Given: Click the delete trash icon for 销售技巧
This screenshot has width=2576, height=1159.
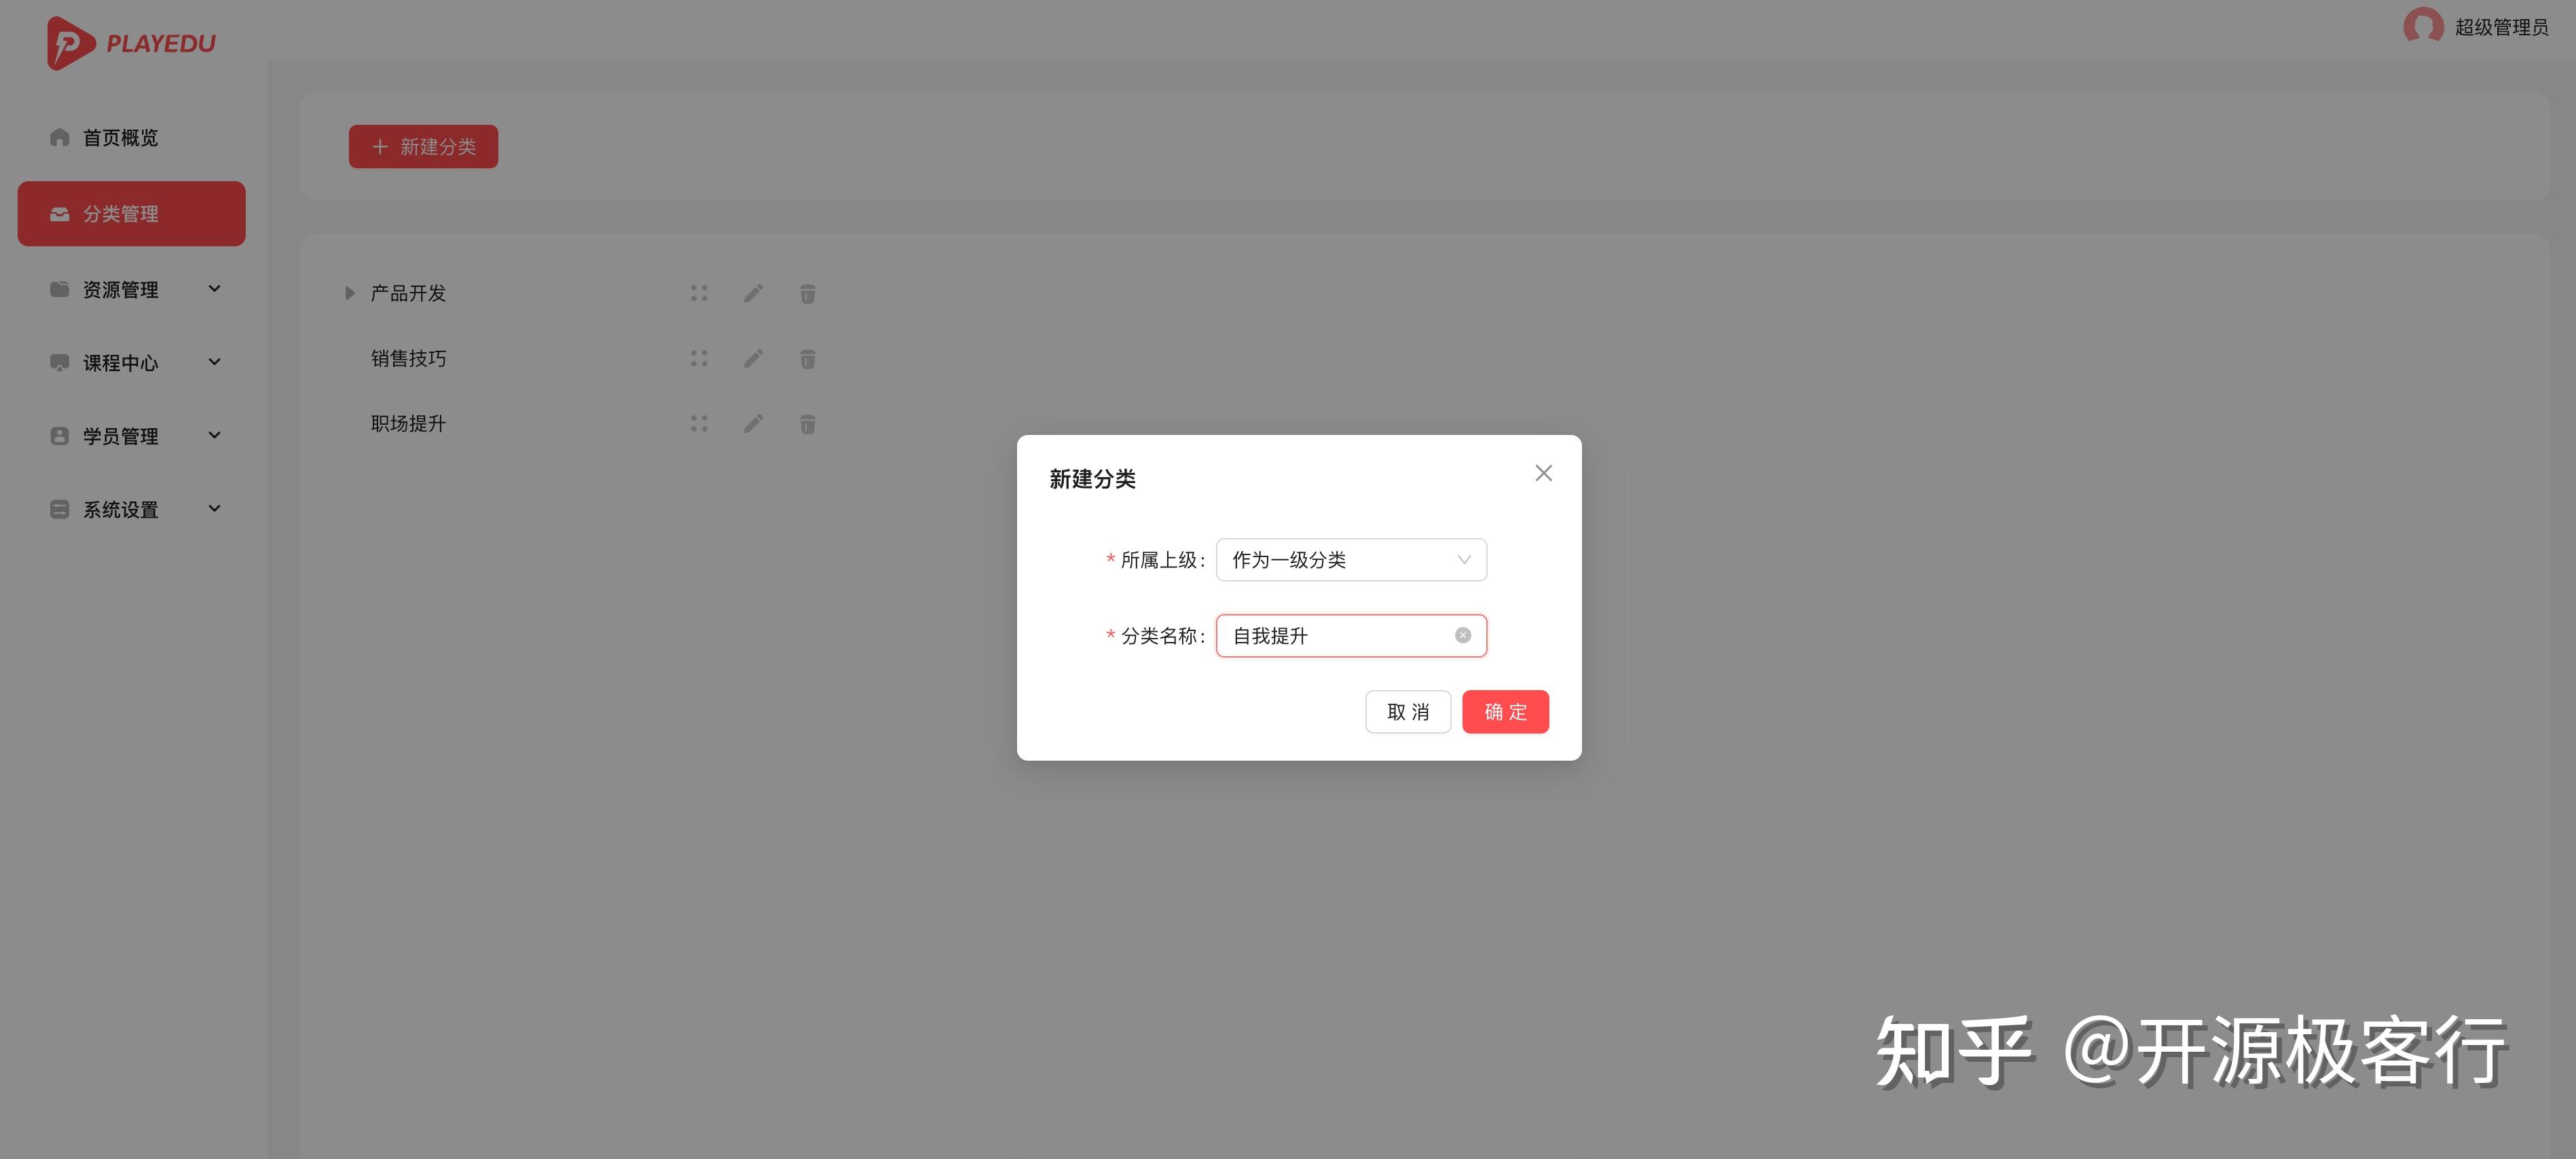Looking at the screenshot, I should click(807, 358).
